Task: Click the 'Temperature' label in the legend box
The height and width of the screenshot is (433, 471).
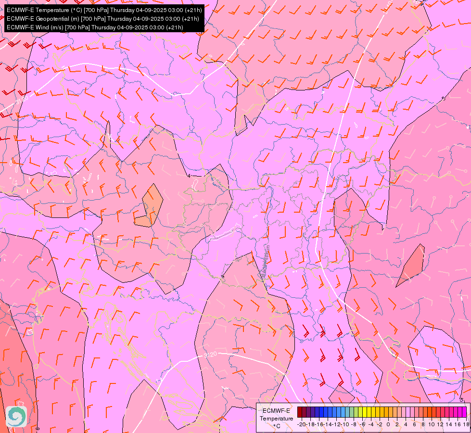Action: coord(276,418)
